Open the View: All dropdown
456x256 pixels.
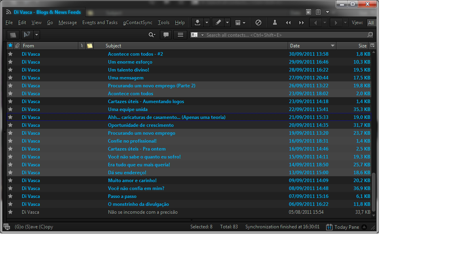pos(370,23)
